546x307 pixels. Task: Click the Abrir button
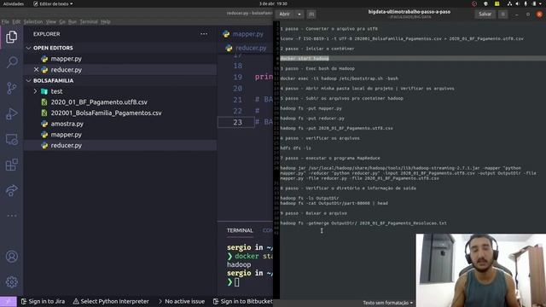284,14
